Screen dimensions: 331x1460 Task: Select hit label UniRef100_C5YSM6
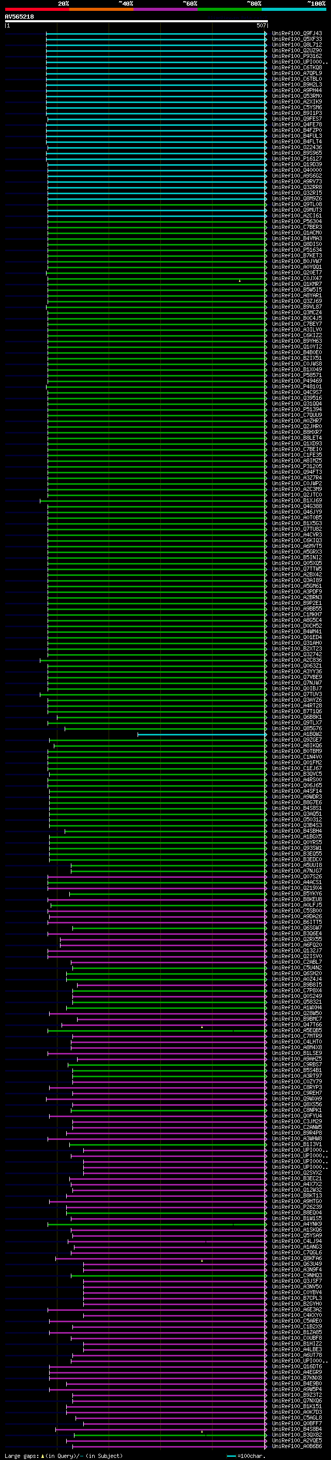pos(297,108)
